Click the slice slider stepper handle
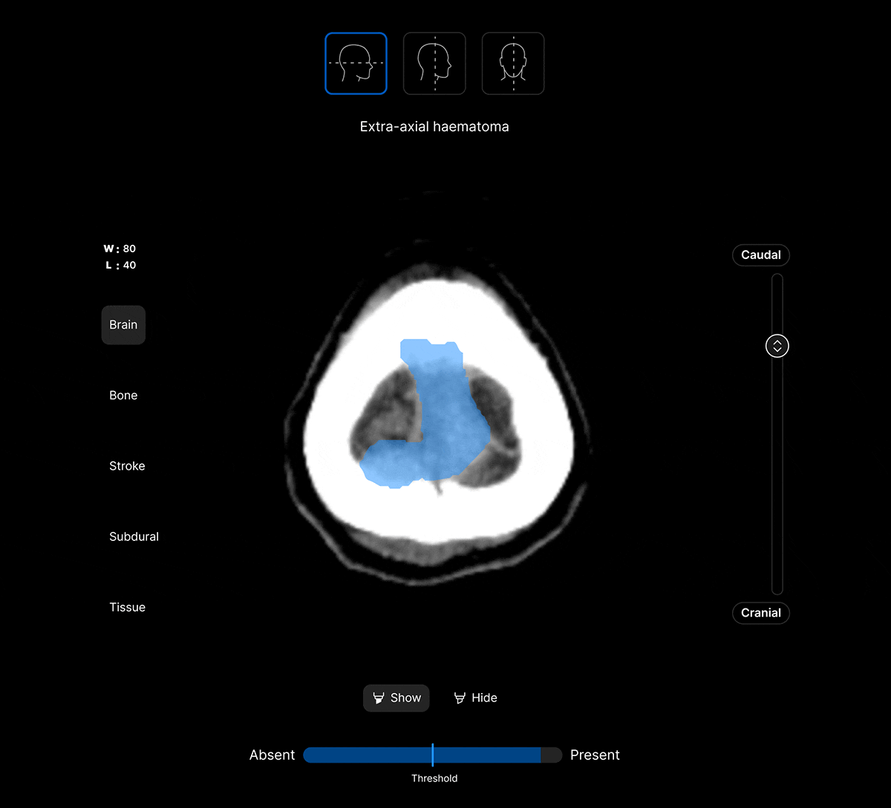891x808 pixels. coord(777,346)
